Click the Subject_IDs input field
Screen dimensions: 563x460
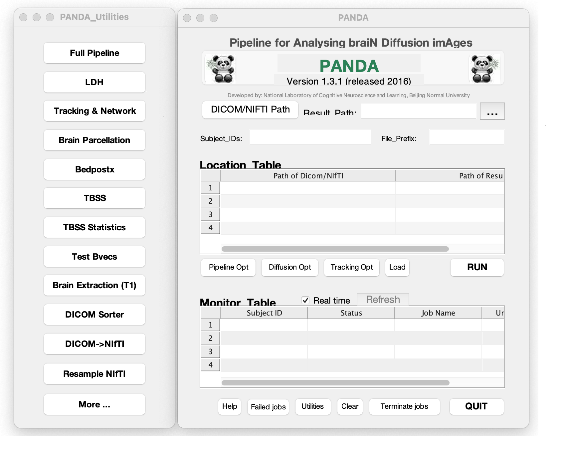pyautogui.click(x=310, y=137)
